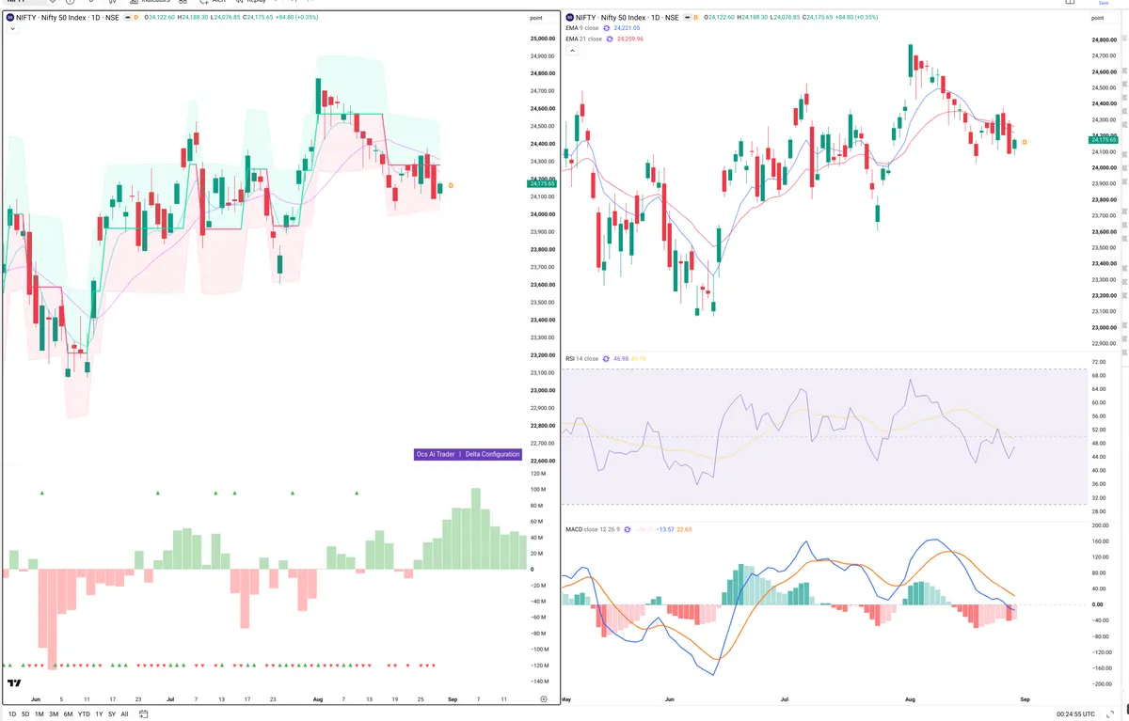Viewport: 1129px width, 721px height.
Task: Select the 5D time range
Action: [25, 714]
